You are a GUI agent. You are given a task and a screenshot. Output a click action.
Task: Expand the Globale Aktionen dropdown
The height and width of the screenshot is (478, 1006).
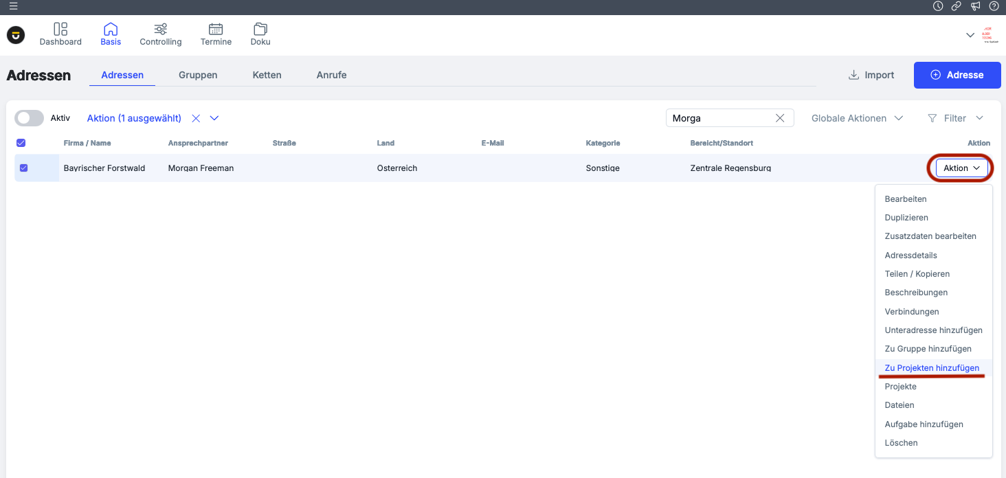857,118
